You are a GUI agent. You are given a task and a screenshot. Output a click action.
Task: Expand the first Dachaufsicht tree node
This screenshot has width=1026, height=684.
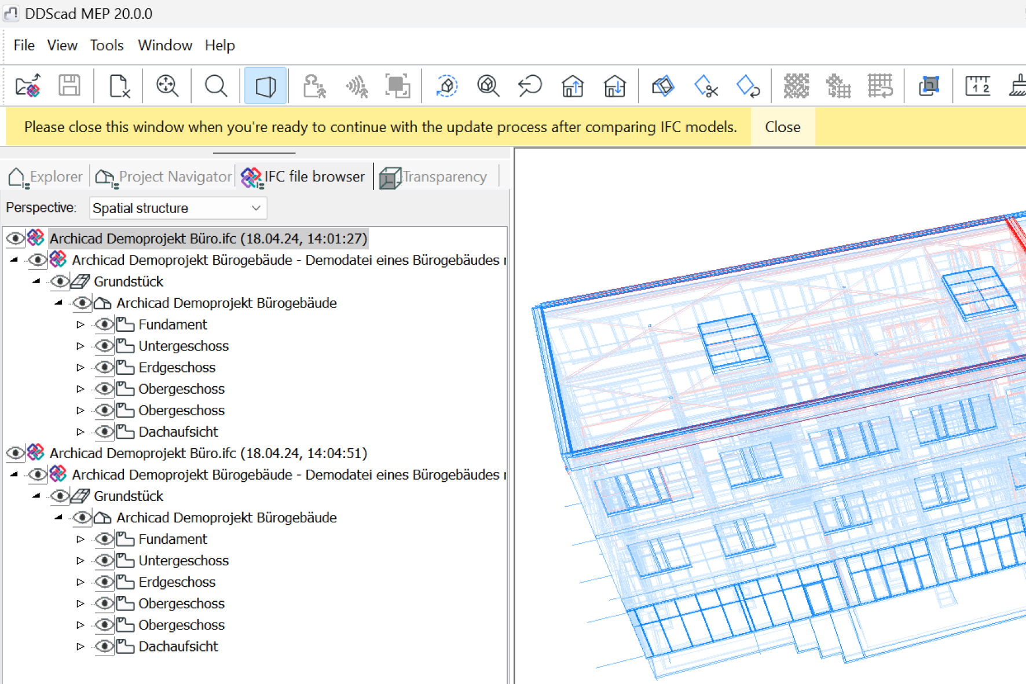click(x=80, y=431)
